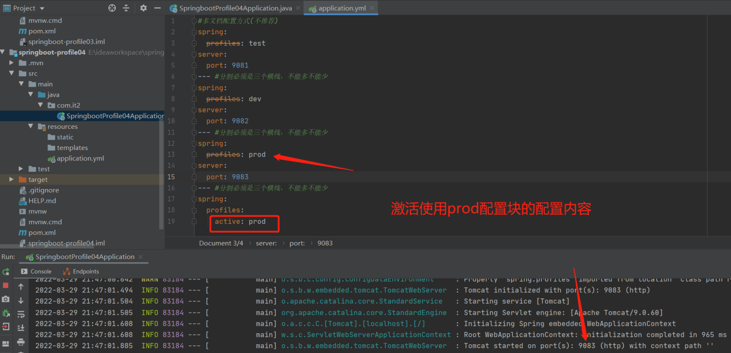Stop the running application
The height and width of the screenshot is (353, 731).
click(x=6, y=285)
